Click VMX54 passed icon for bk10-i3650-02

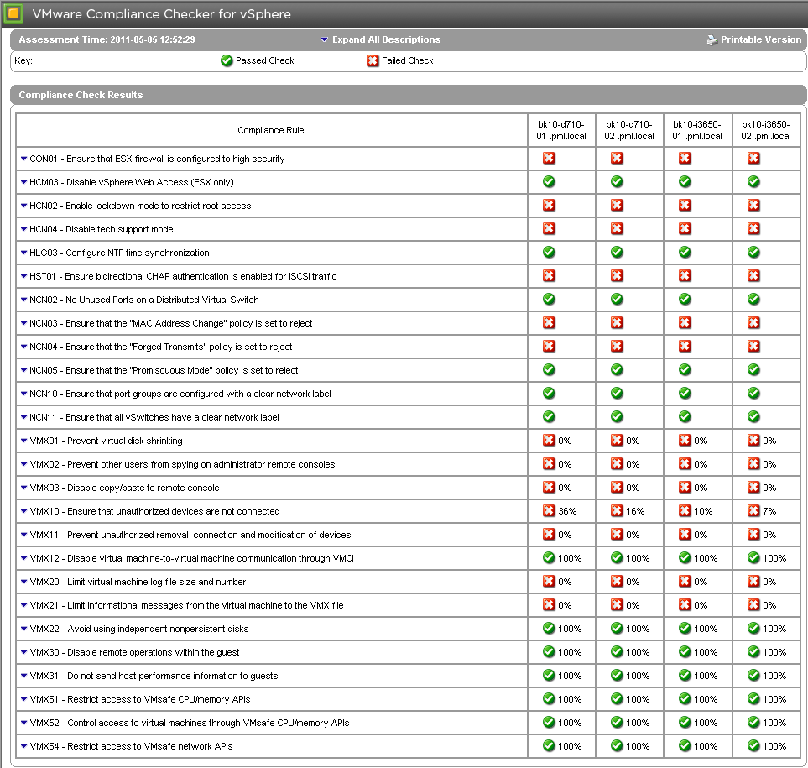[x=753, y=746]
